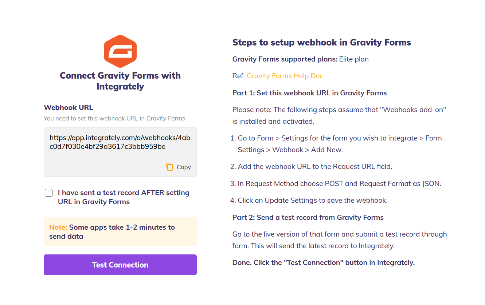Click the 'Connect Gravity Forms with Integrately' heading
485x305 pixels.
(120, 81)
